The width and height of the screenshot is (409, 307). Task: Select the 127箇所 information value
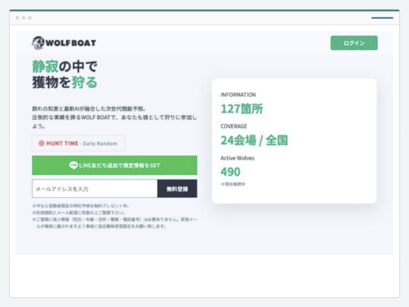pos(242,109)
